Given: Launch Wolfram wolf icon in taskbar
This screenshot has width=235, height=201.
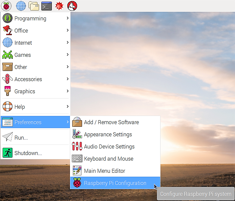Looking at the screenshot, I should coord(72,6).
